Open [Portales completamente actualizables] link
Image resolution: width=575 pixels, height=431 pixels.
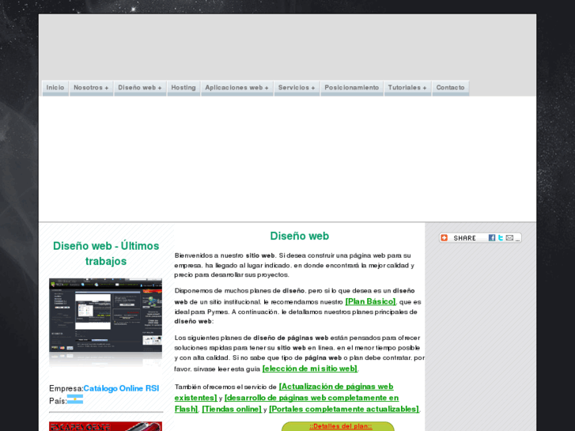point(344,409)
